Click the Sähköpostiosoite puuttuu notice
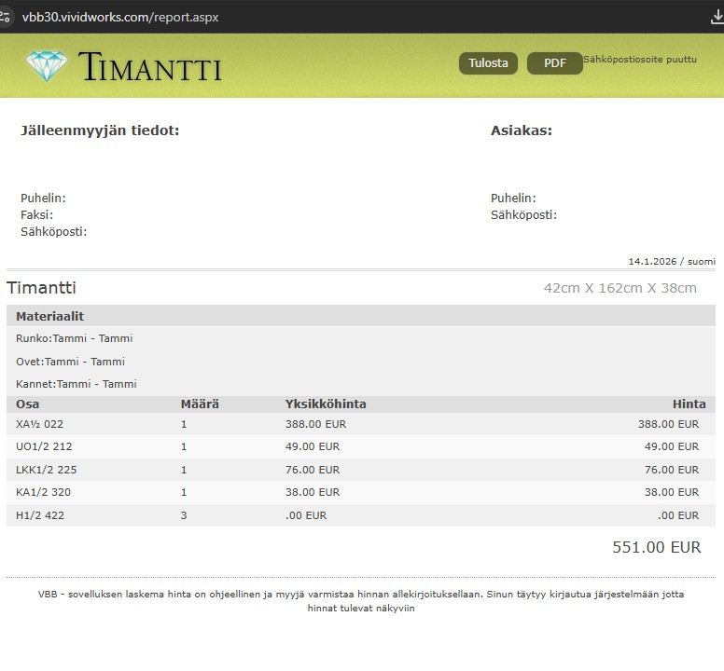The width and height of the screenshot is (724, 671). (639, 60)
